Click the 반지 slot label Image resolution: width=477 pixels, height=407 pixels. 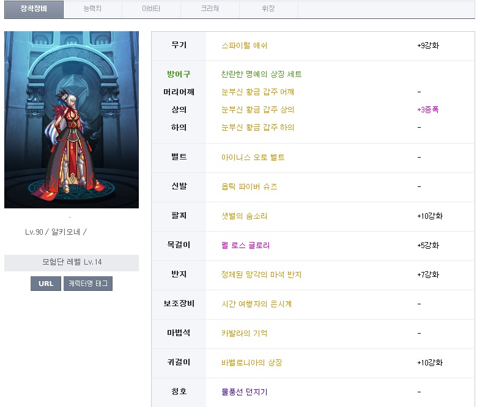(x=179, y=274)
